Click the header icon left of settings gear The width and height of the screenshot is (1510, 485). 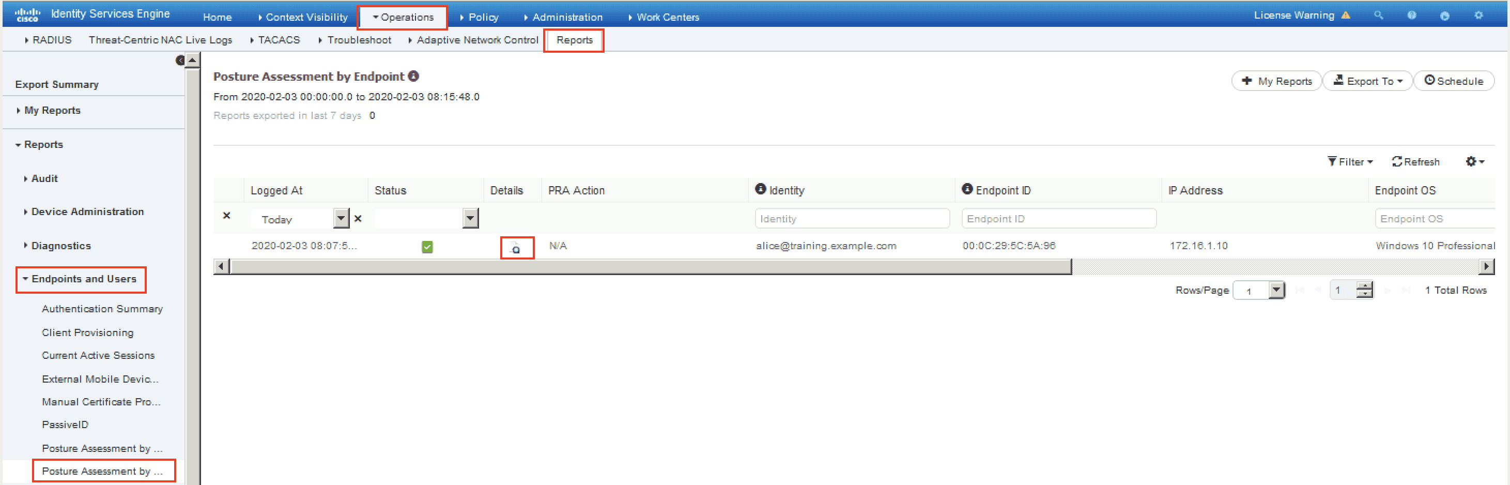point(1445,16)
